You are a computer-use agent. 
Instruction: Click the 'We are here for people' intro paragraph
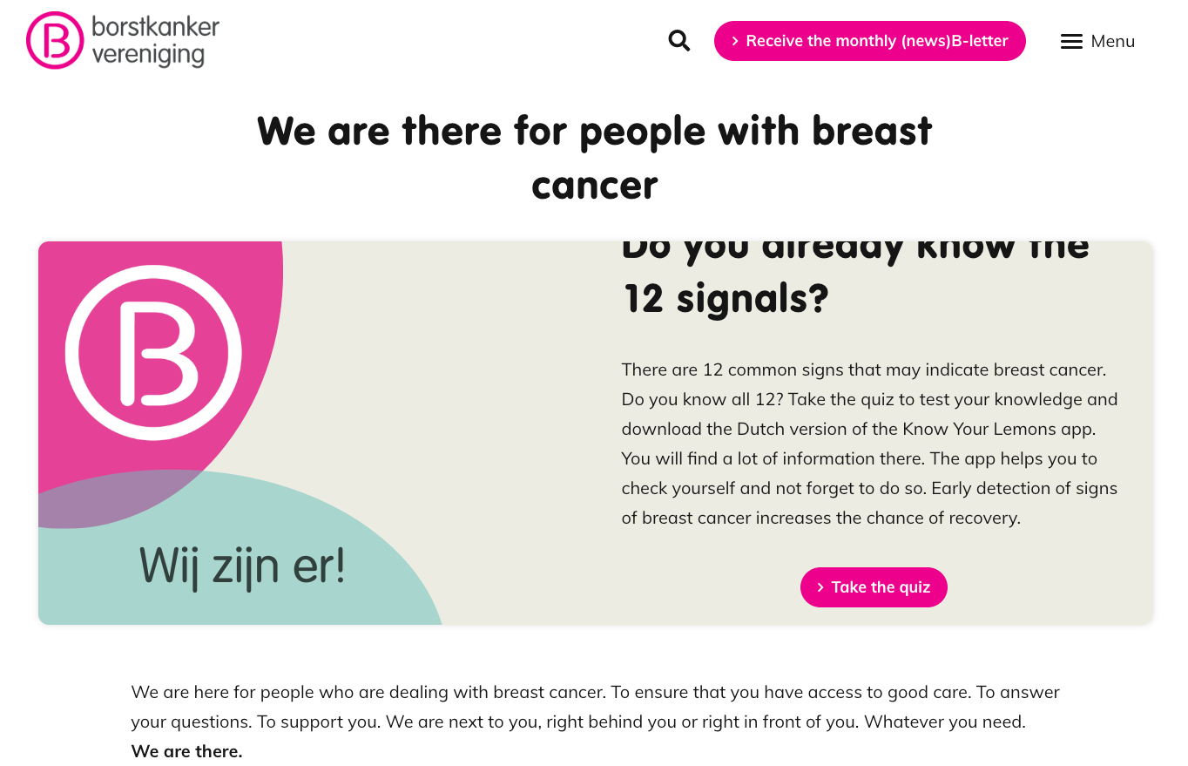click(x=595, y=707)
